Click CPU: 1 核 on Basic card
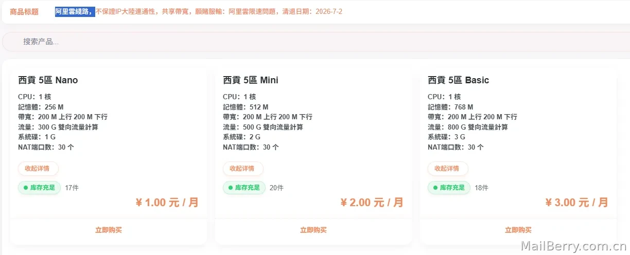Screen dimensions: 630x255 [444, 97]
